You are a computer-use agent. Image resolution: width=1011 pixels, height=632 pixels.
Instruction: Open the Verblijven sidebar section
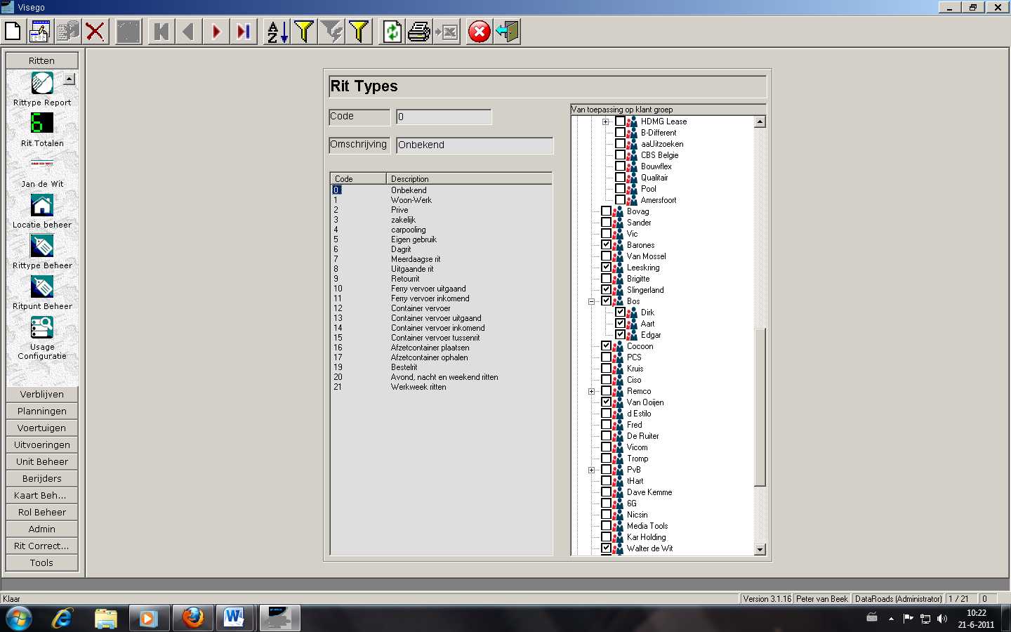tap(42, 394)
